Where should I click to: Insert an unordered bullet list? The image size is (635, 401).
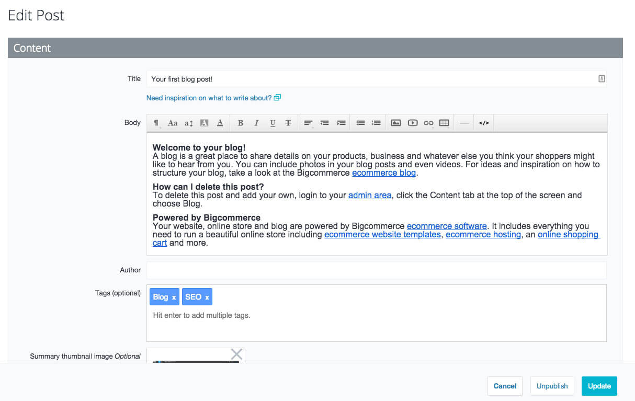360,123
